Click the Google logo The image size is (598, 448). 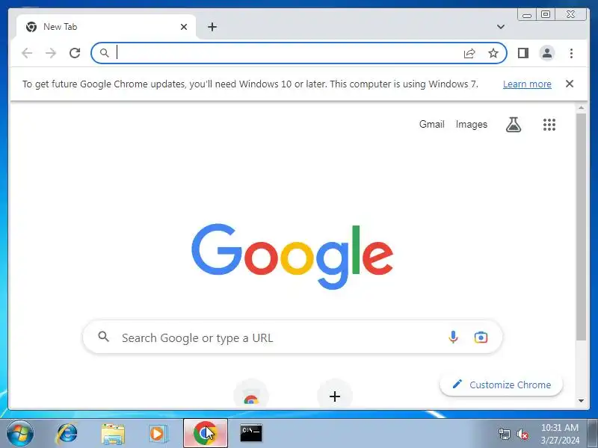click(x=292, y=256)
